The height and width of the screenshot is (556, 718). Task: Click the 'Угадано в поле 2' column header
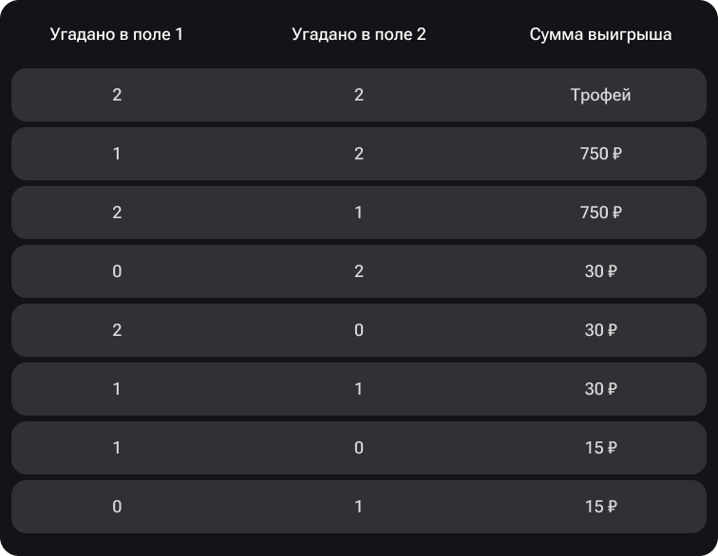[x=359, y=34]
